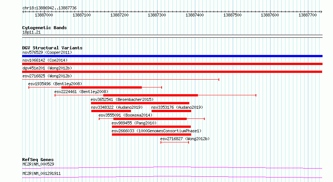The height and width of the screenshot is (182, 333).
Task: Open nsv3348322 (Audano2019) variant label
Action: click(x=117, y=107)
